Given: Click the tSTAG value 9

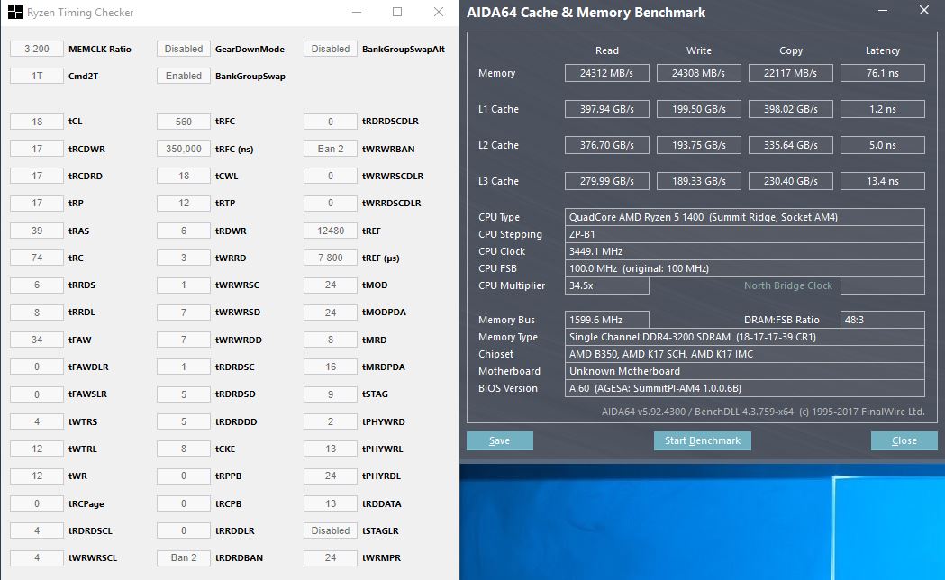Looking at the screenshot, I should [331, 394].
